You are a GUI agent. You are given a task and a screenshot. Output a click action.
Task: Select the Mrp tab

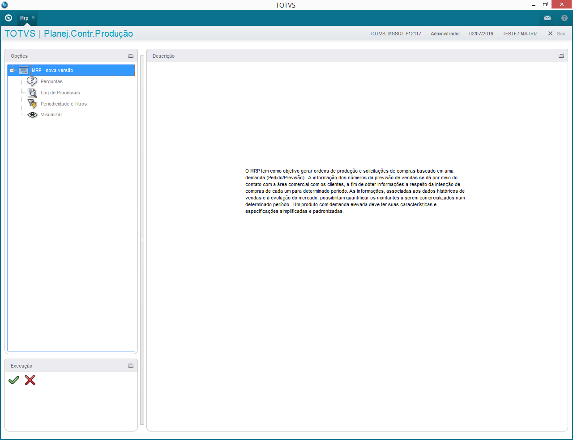point(24,18)
